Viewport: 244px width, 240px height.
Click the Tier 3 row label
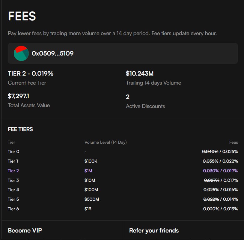13,180
